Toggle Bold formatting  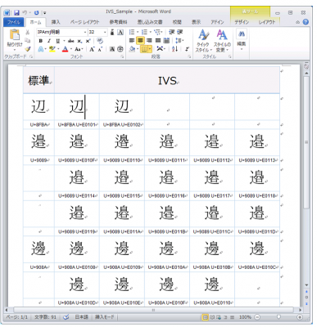(41, 41)
